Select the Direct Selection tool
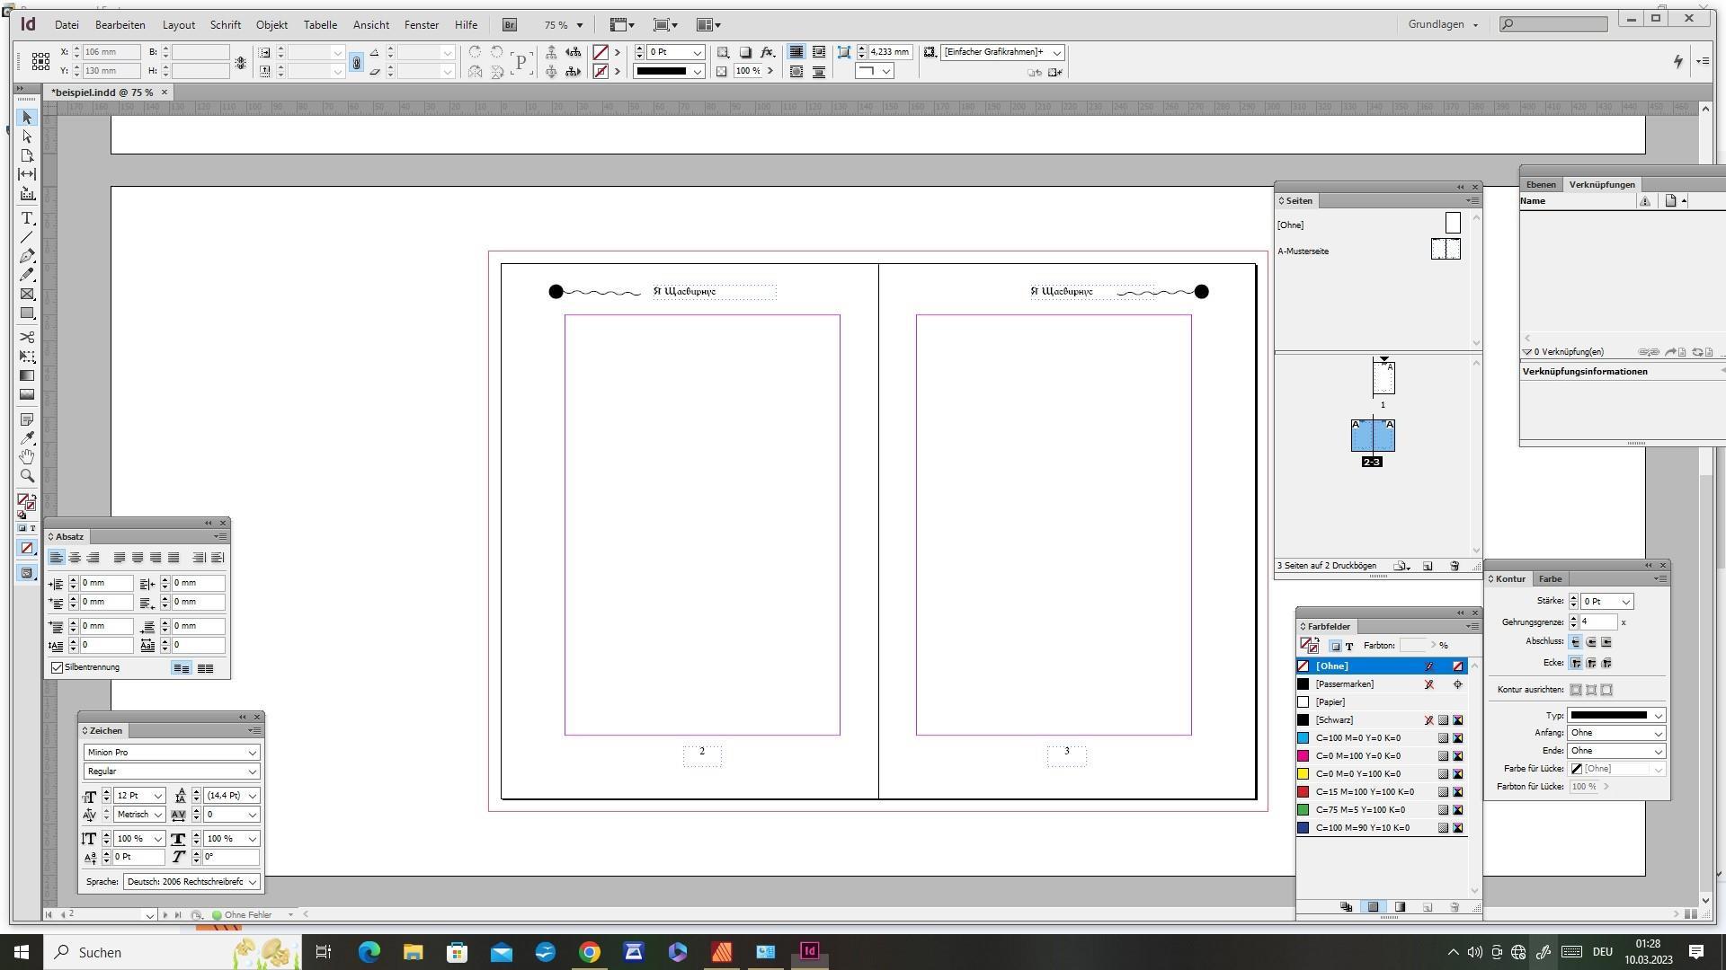 click(27, 137)
